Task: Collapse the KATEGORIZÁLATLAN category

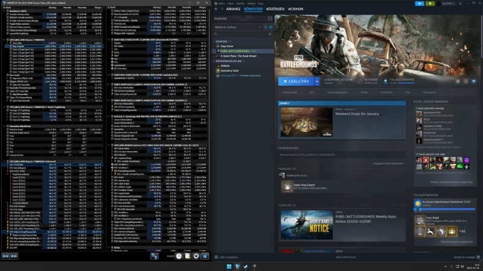Action: (x=215, y=61)
